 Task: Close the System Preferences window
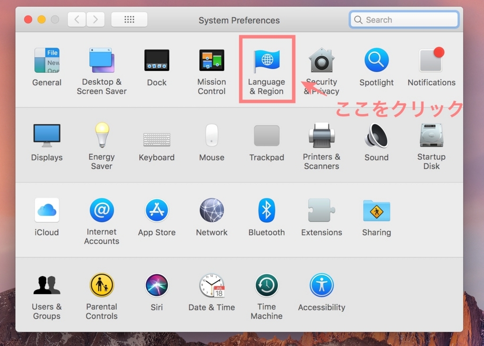28,20
